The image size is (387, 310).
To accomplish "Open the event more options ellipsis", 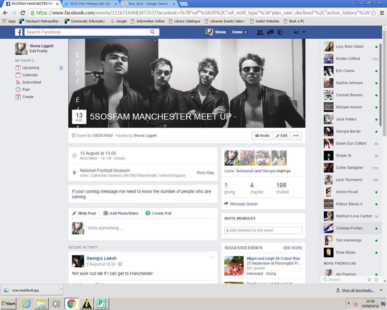I will (x=296, y=136).
